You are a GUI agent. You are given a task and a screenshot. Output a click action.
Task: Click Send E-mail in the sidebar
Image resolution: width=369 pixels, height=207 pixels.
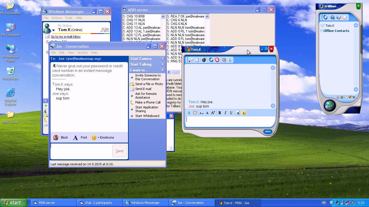143,89
